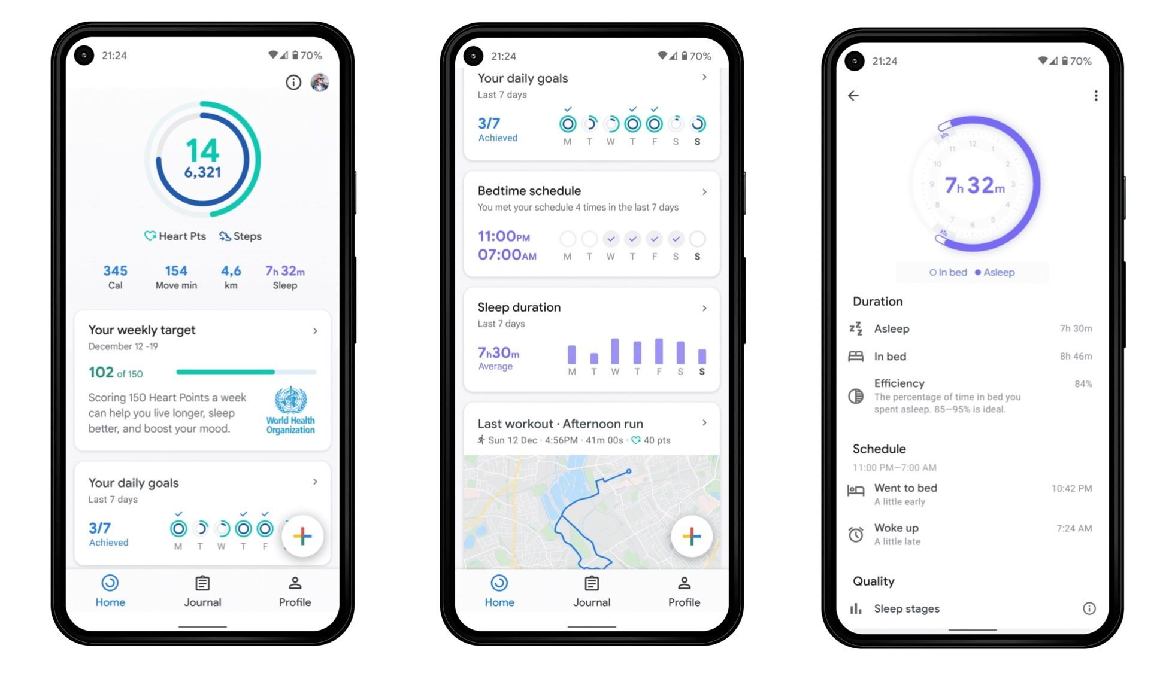Click the add new goal plus icon
Viewport: 1163px width, 682px height.
point(301,534)
